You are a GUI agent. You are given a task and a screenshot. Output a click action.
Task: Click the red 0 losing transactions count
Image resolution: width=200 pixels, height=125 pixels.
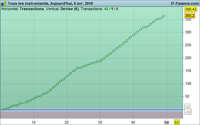117,9
